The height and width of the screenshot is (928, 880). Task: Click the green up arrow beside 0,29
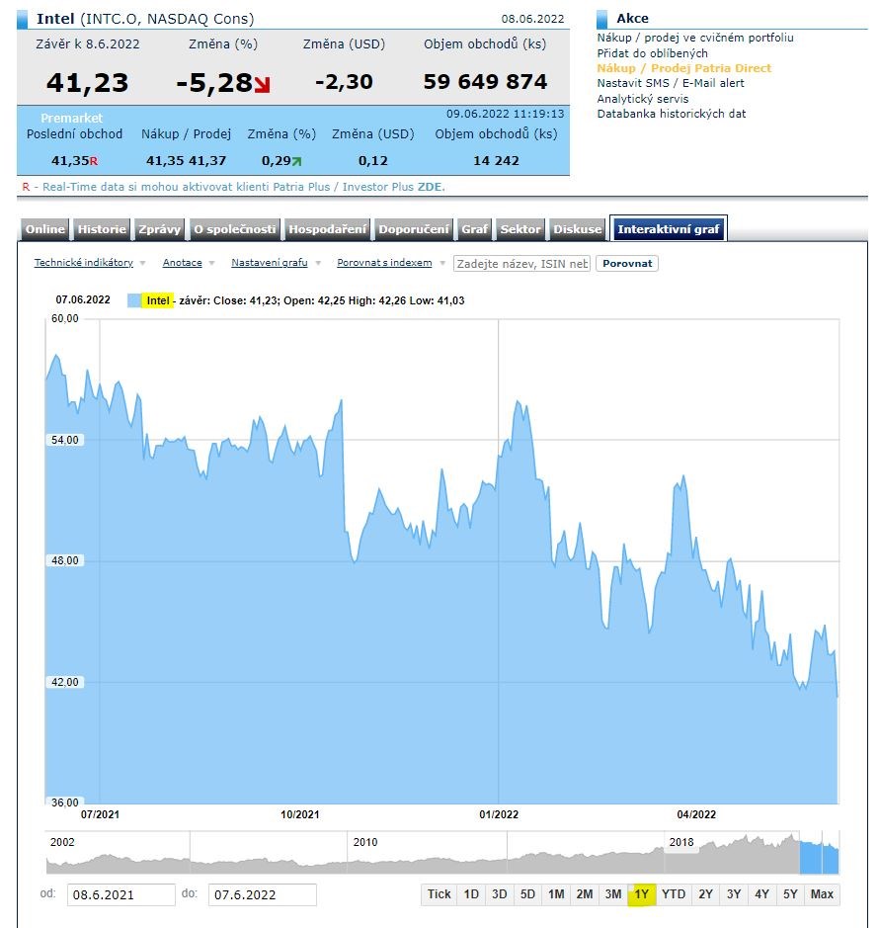[295, 161]
